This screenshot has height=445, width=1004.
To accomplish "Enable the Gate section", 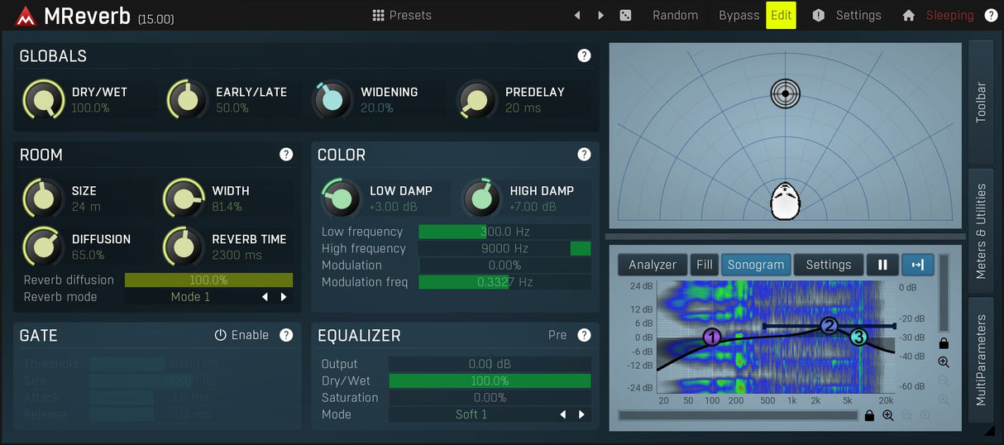I will pos(241,335).
